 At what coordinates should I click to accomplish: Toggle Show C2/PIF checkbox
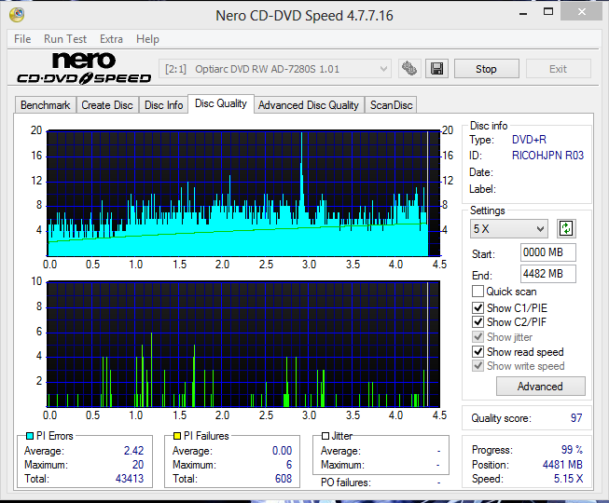(x=478, y=322)
